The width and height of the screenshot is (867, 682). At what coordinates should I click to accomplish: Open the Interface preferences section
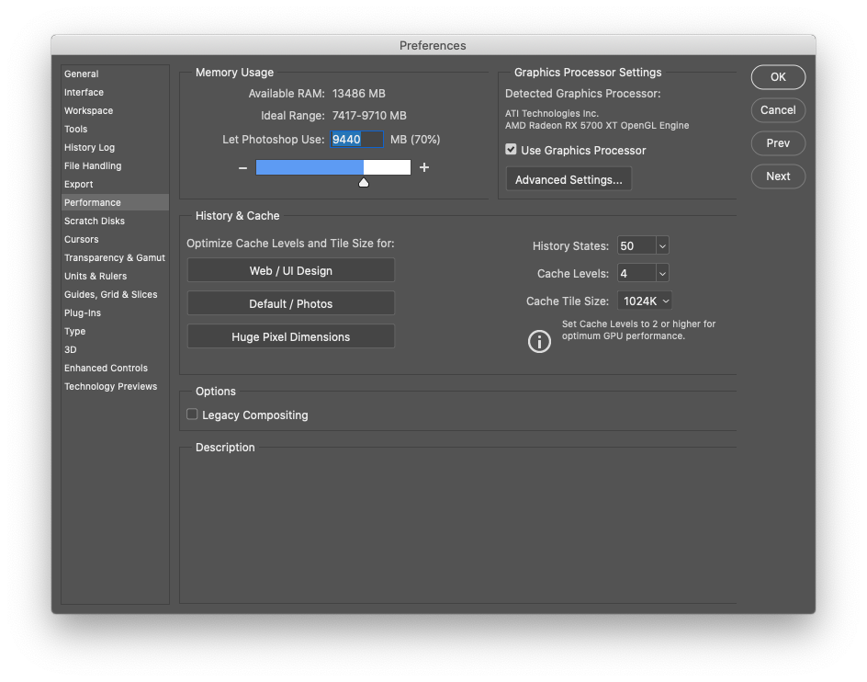tap(84, 92)
